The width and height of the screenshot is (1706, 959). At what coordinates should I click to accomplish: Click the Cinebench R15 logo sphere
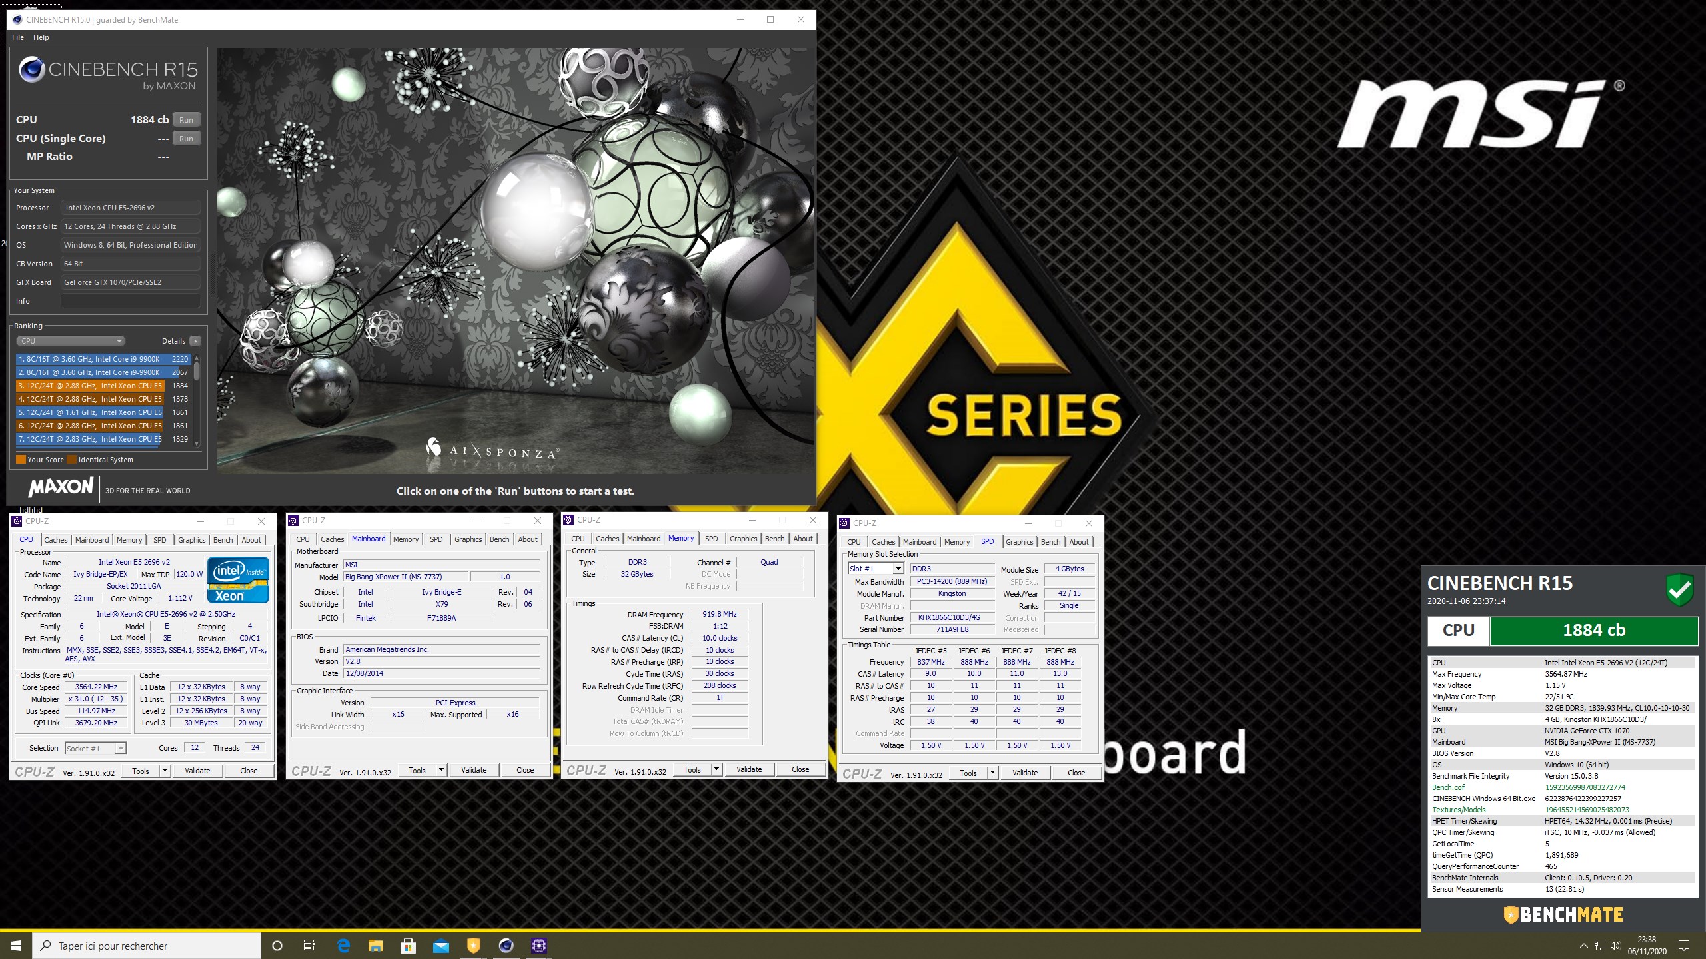pyautogui.click(x=31, y=69)
